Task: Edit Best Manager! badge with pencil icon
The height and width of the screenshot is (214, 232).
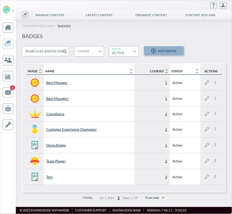Action: pyautogui.click(x=207, y=99)
